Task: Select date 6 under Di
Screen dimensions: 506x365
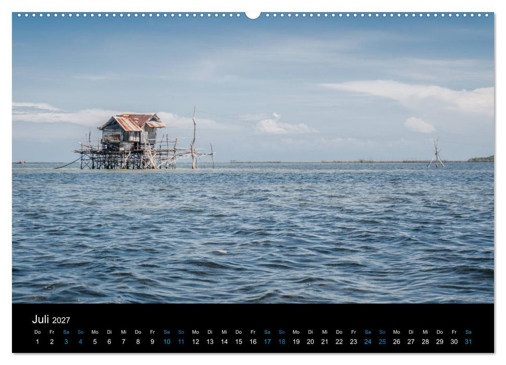Action: tap(109, 342)
